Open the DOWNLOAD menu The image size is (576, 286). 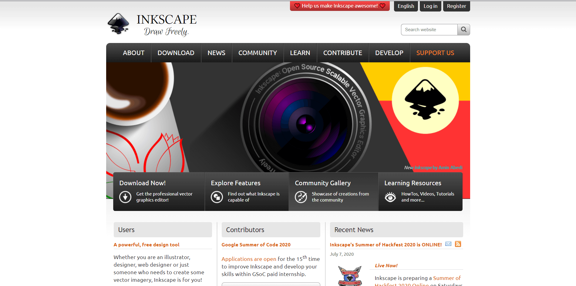(x=176, y=53)
